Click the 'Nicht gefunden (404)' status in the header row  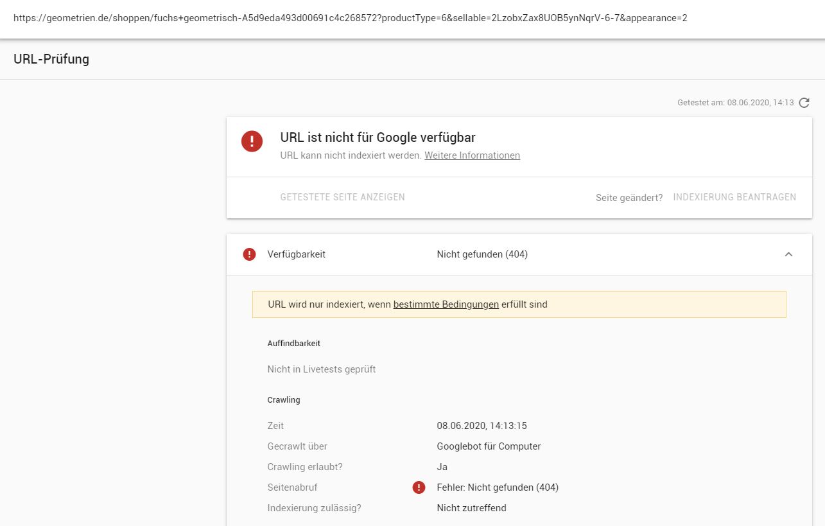(482, 254)
